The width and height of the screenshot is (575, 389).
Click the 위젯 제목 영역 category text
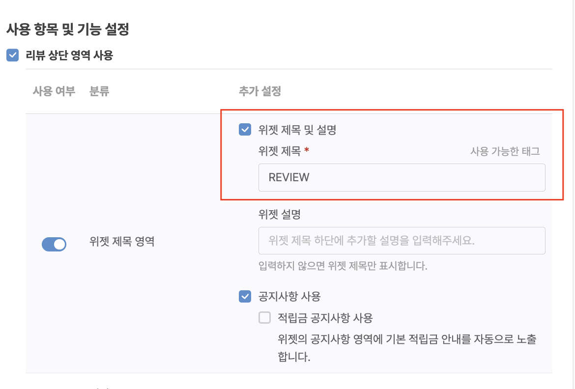(x=122, y=242)
